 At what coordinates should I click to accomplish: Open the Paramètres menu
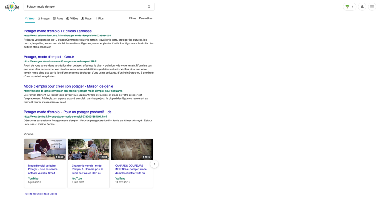146,18
